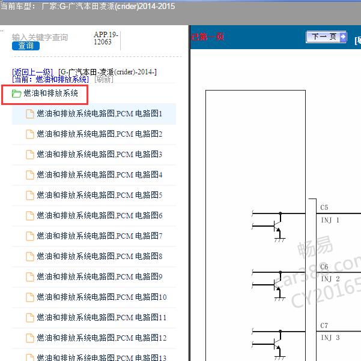Click the 刷新 refresh link
The height and width of the screenshot is (361, 361).
[104, 79]
